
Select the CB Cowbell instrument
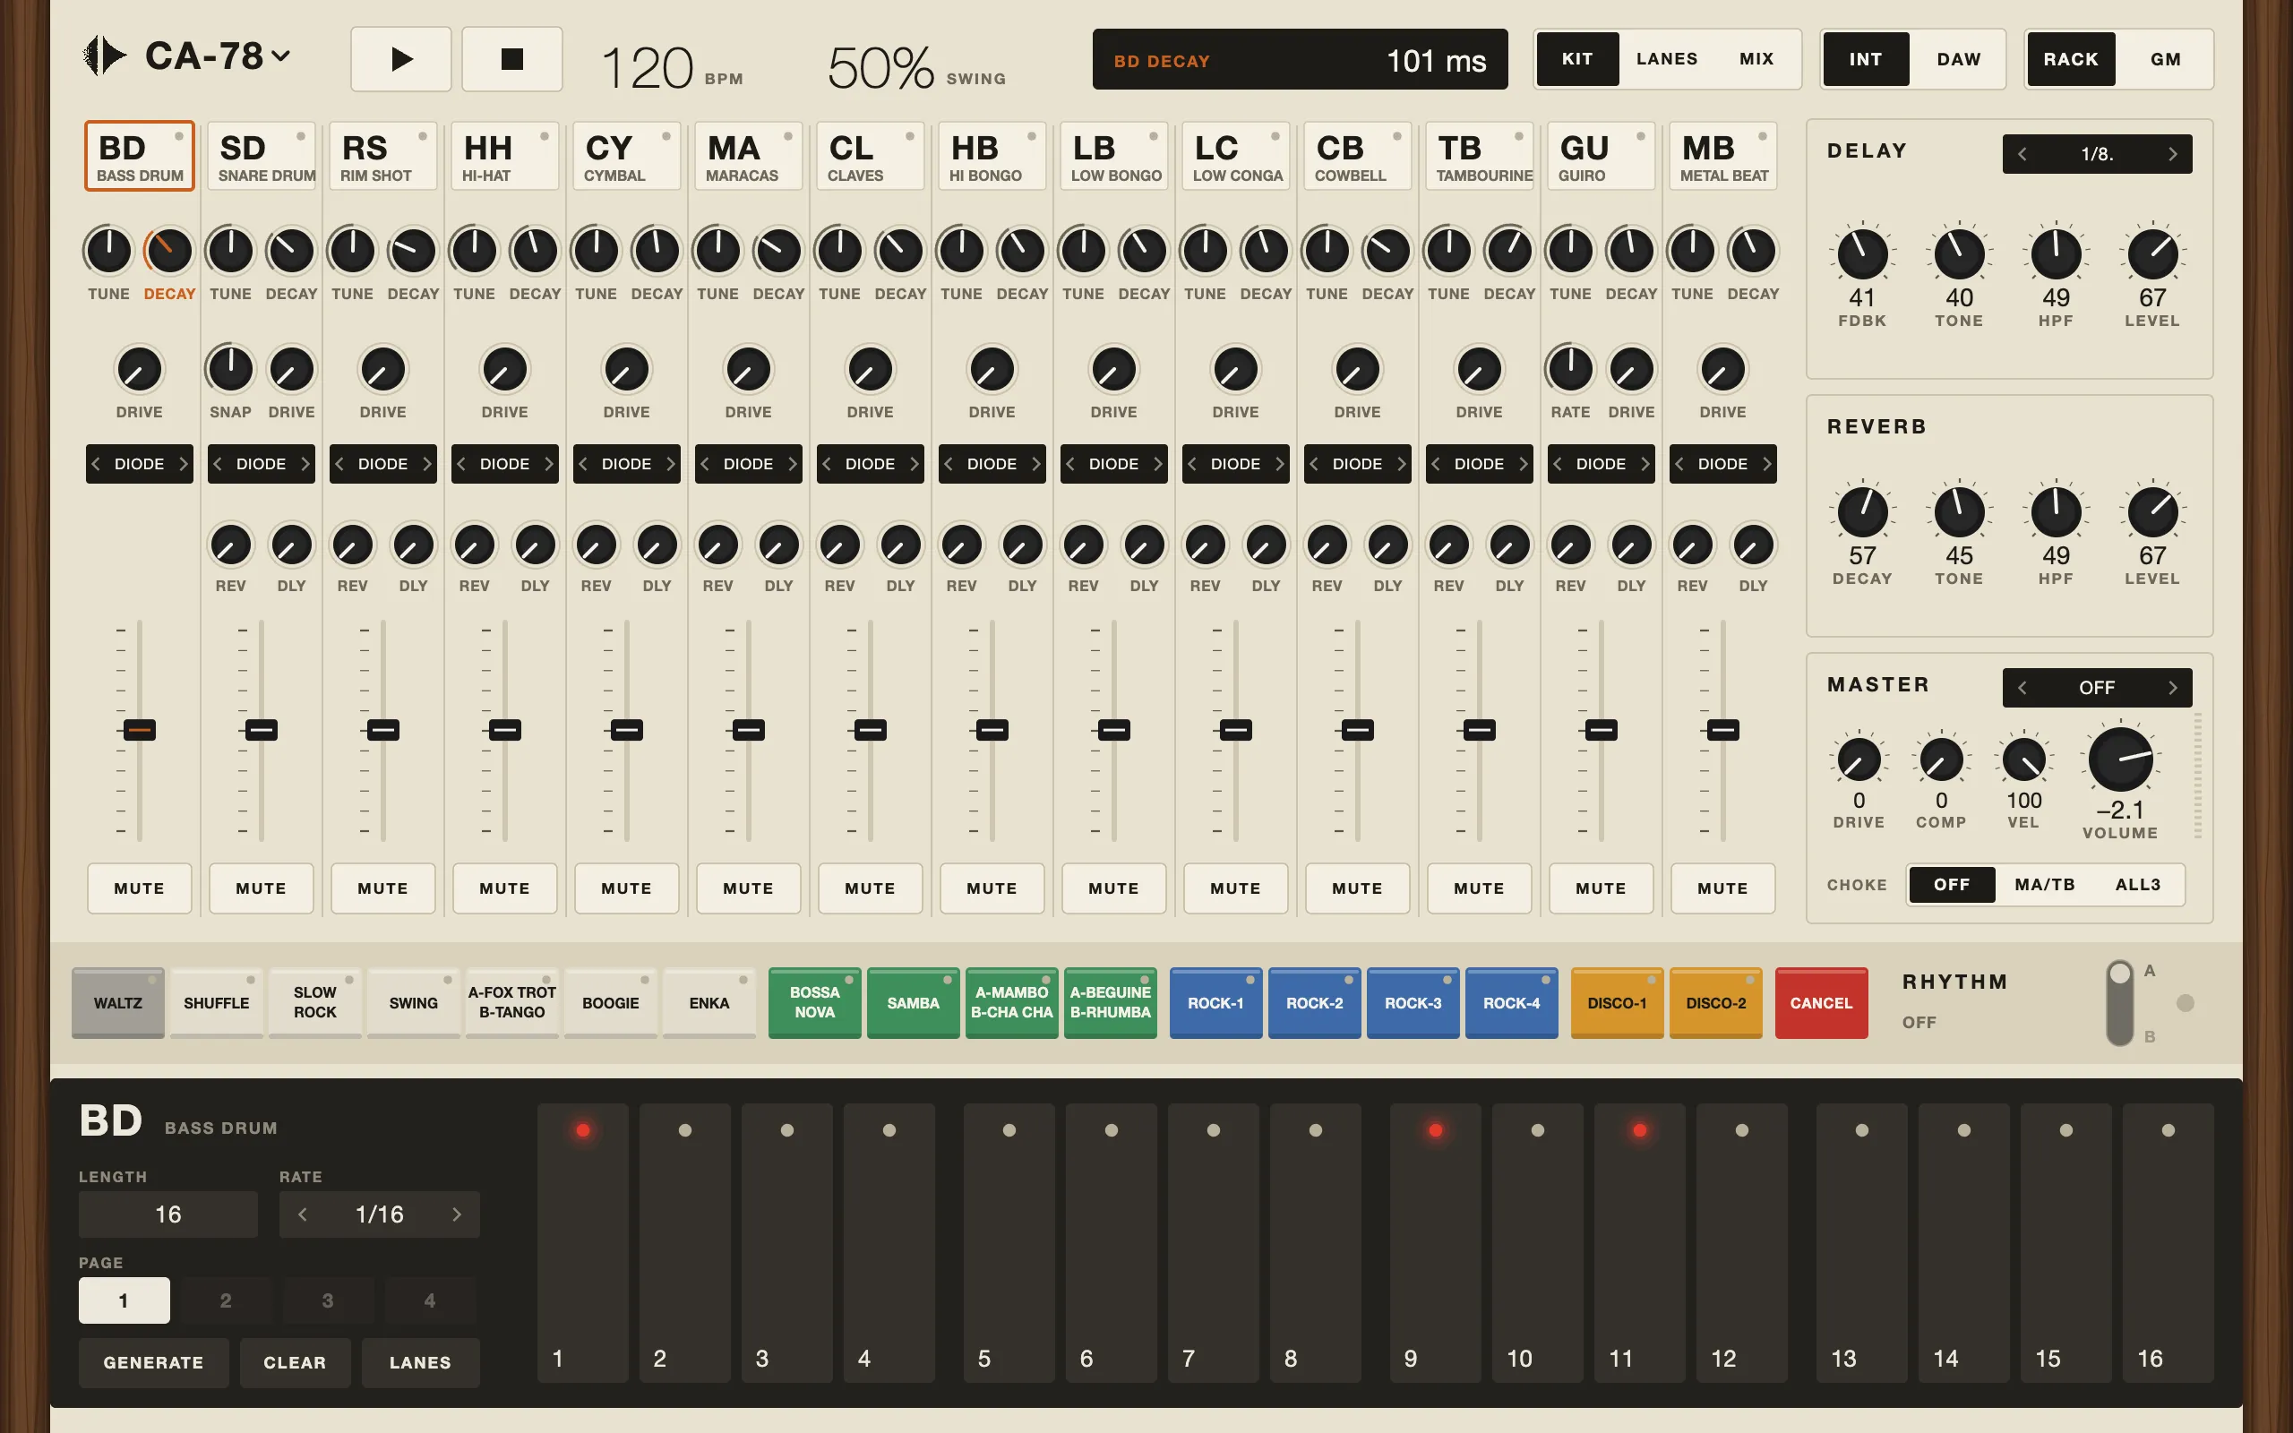coord(1357,157)
